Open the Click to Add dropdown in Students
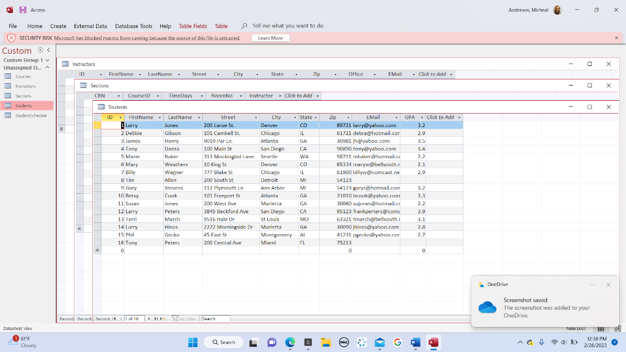 point(459,117)
